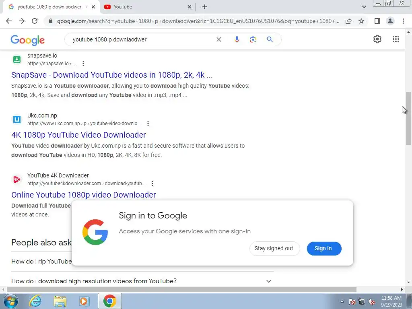Click the YouTube 4K Downloader favicon
The height and width of the screenshot is (309, 412).
click(17, 179)
